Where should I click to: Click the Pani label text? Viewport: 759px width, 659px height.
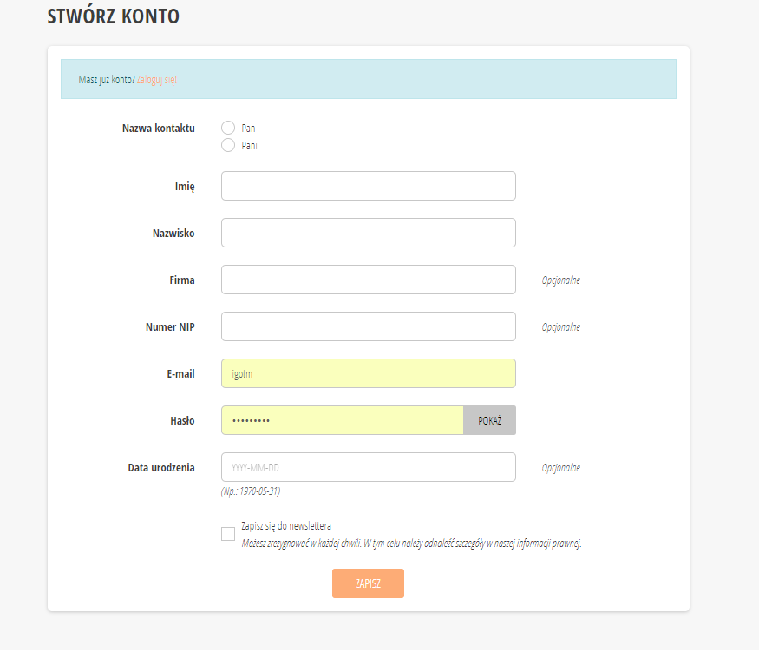point(249,145)
